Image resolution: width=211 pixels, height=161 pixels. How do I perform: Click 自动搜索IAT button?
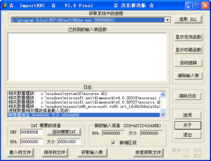click(64, 132)
